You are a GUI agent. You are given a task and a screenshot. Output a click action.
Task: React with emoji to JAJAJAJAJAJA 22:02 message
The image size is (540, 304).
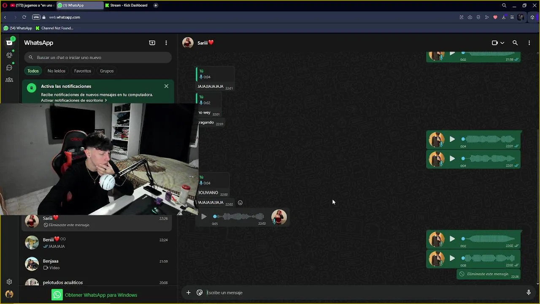click(x=240, y=203)
